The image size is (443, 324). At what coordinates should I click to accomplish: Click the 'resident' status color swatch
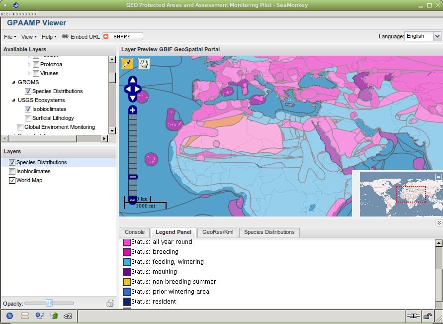(x=127, y=302)
